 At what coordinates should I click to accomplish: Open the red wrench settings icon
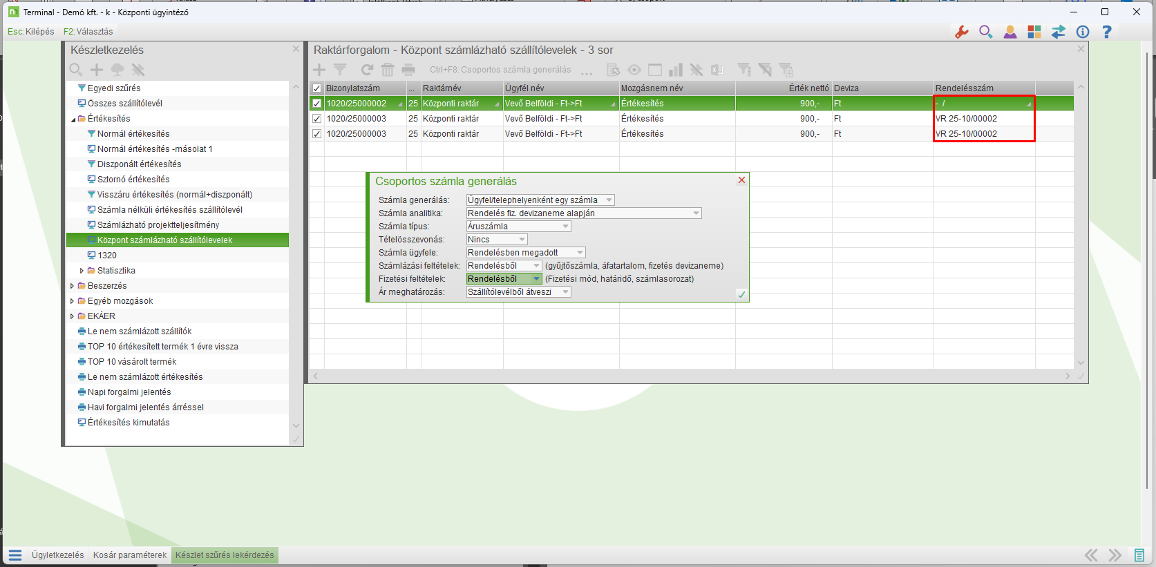961,32
